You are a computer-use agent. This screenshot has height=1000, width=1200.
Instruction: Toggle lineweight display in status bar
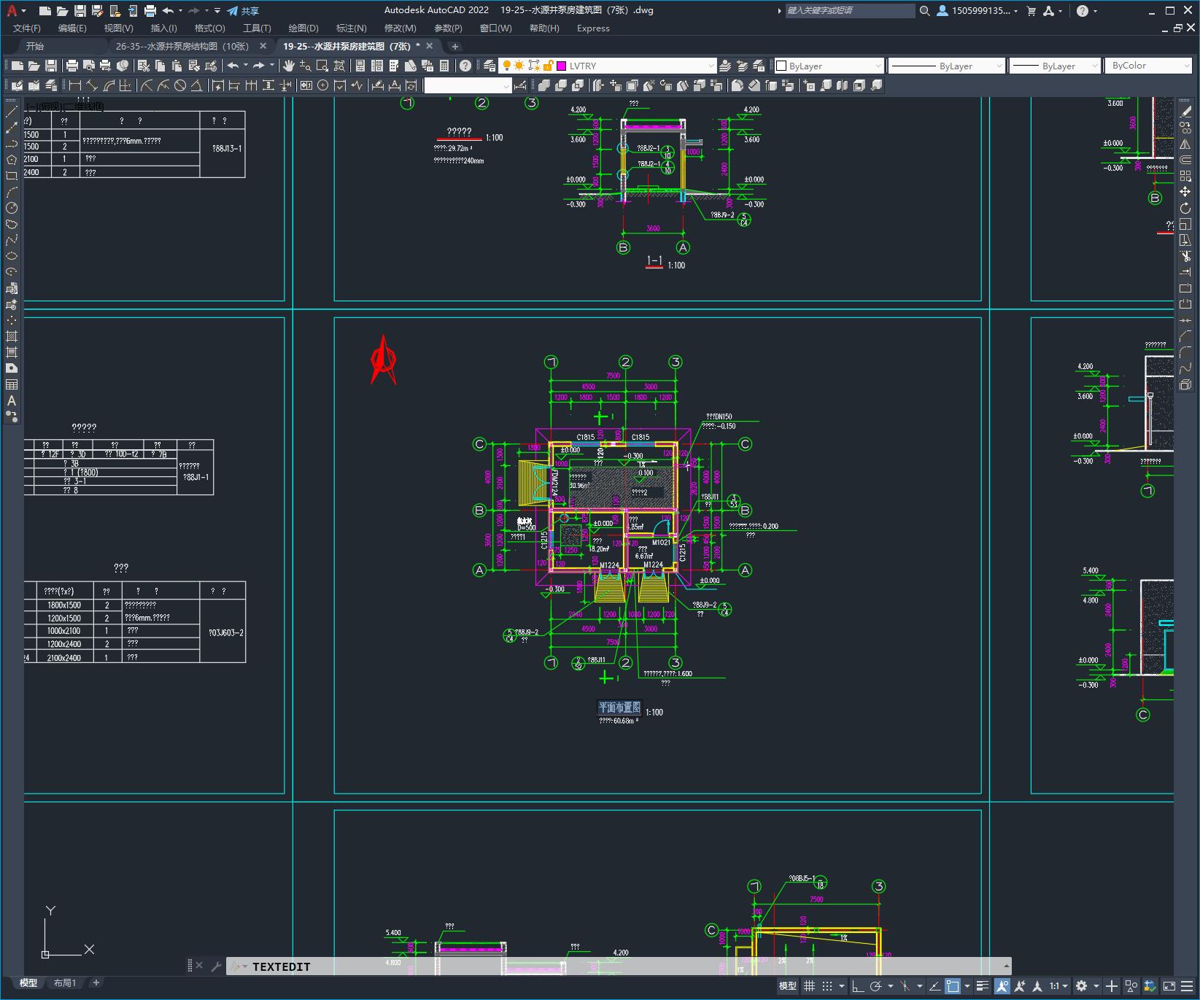click(x=983, y=986)
